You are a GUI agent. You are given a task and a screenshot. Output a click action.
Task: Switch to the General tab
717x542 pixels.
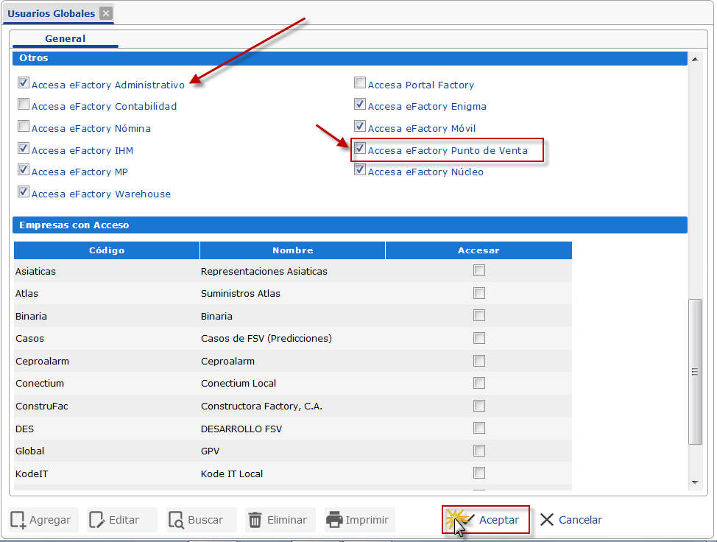click(x=65, y=38)
